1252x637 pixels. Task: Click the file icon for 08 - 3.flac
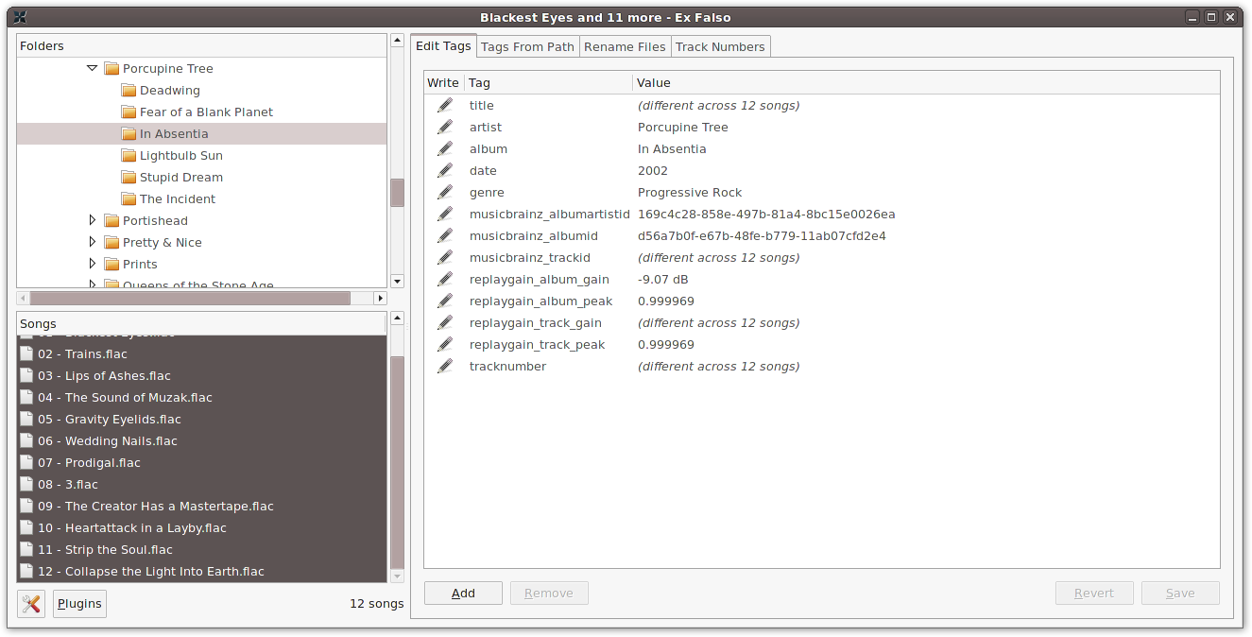pos(26,484)
